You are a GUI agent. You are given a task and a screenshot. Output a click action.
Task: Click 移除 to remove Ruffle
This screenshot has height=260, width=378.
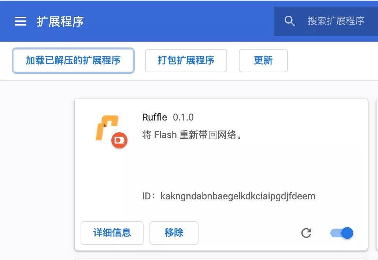click(174, 233)
